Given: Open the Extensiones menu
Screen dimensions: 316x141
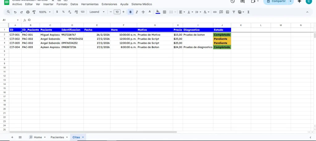Looking at the screenshot, I should (109, 4).
